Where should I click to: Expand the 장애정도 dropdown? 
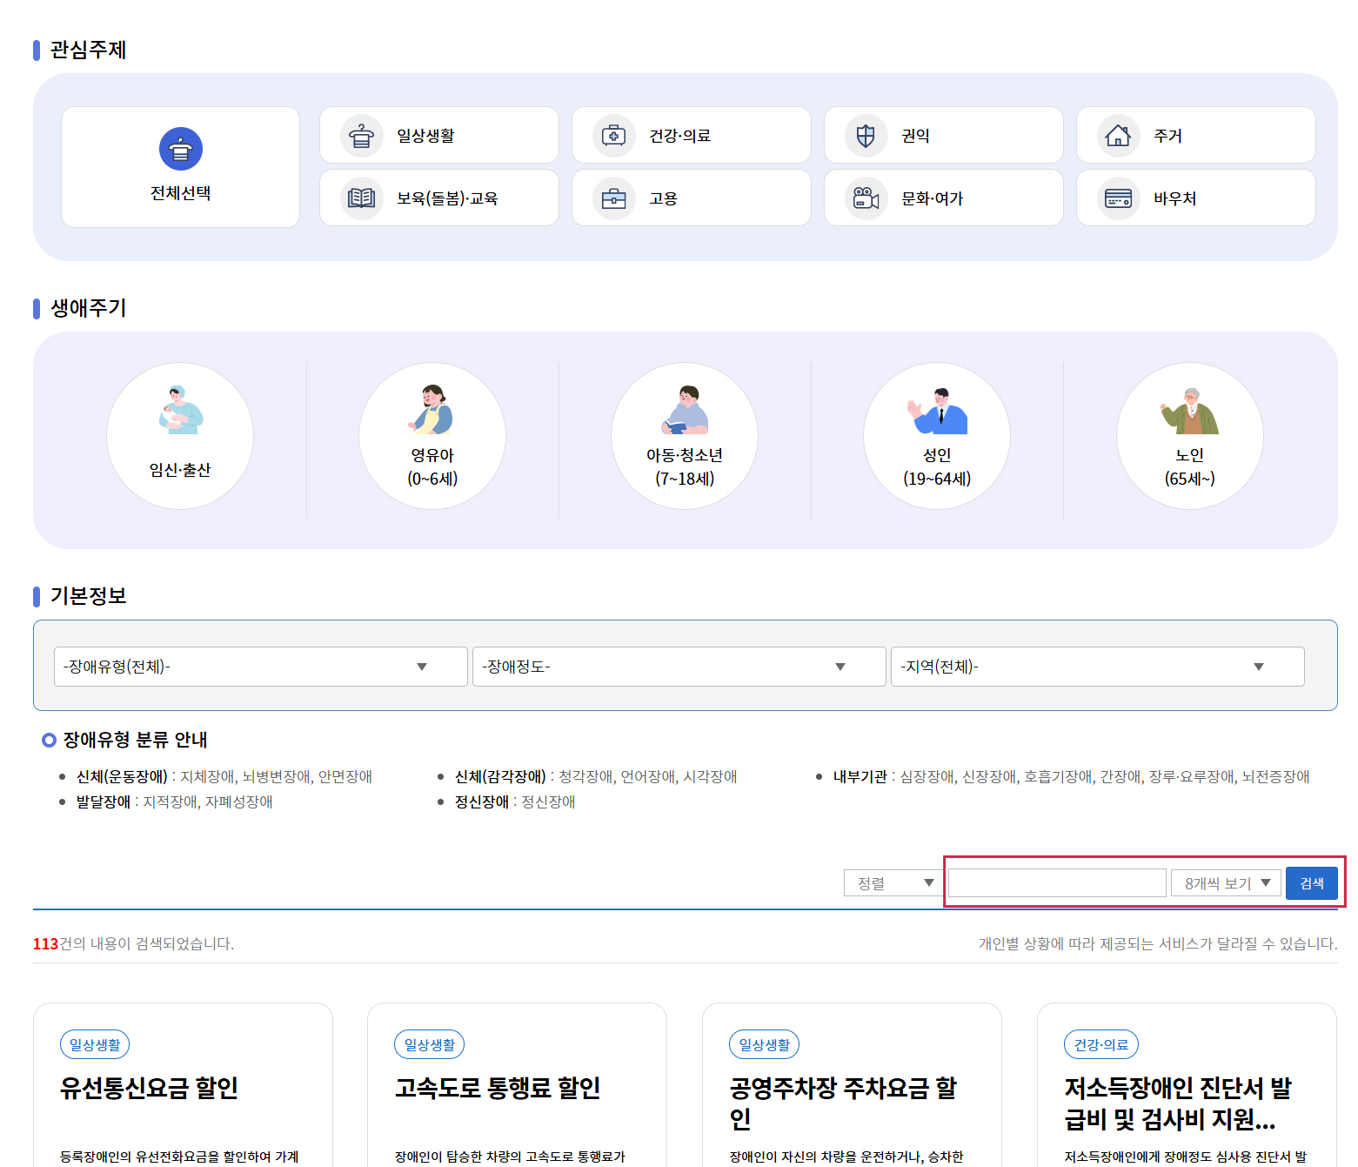tap(679, 667)
